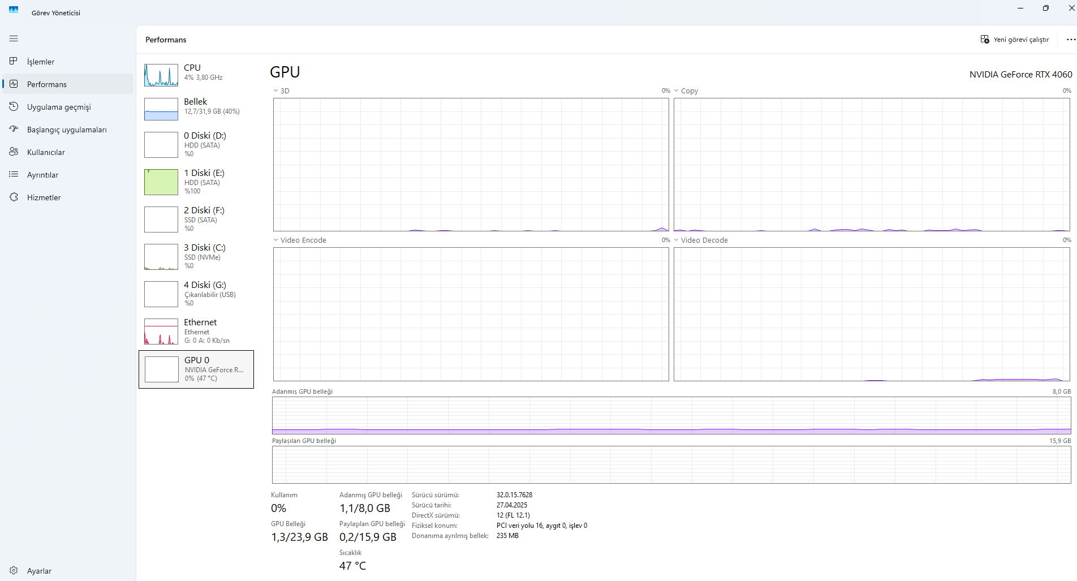Open the hamburger navigation menu
Viewport: 1077px width, 581px height.
14,38
